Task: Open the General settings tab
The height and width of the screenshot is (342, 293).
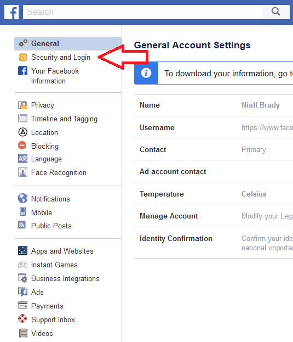Action: [68, 43]
